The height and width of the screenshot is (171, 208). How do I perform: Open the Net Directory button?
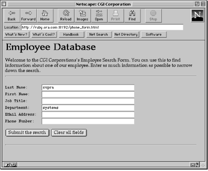click(126, 34)
